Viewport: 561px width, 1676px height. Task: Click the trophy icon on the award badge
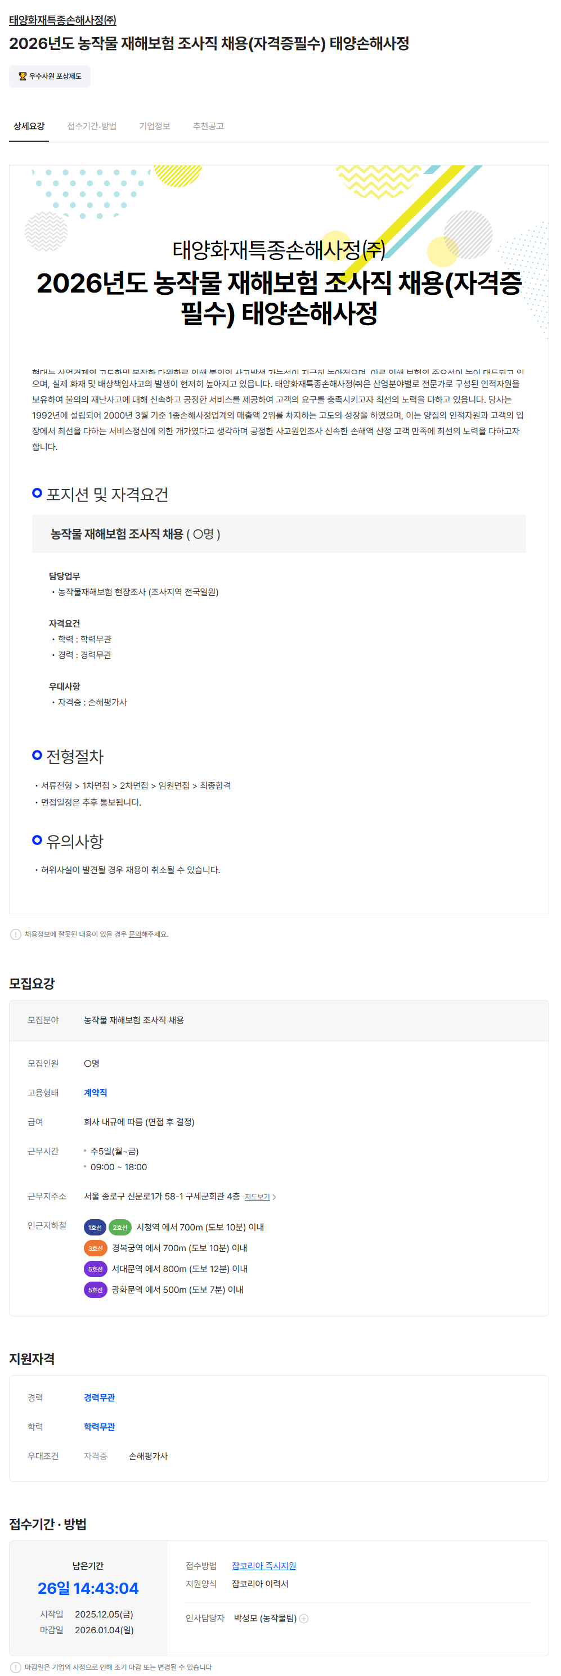coord(22,76)
